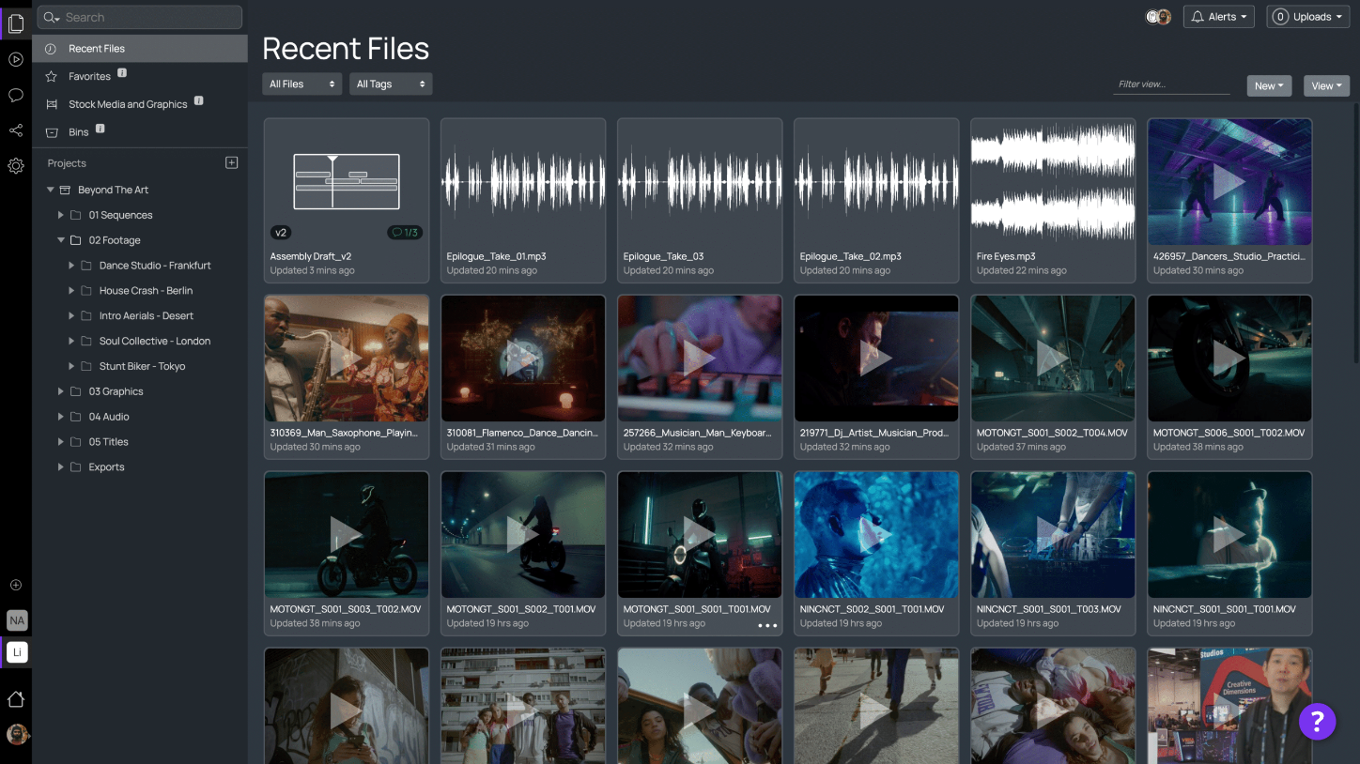
Task: Open the settings gear icon
Action: (x=16, y=166)
